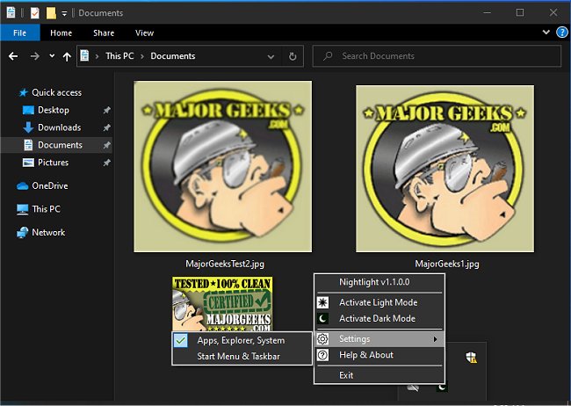Select the Tested 100% Clean certified thumbnail
This screenshot has height=406, width=571.
click(222, 304)
